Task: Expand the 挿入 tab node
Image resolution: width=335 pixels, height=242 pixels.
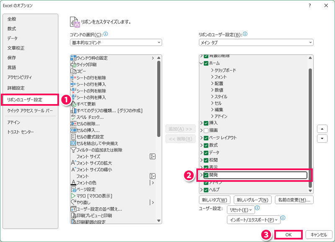Action: (x=201, y=123)
